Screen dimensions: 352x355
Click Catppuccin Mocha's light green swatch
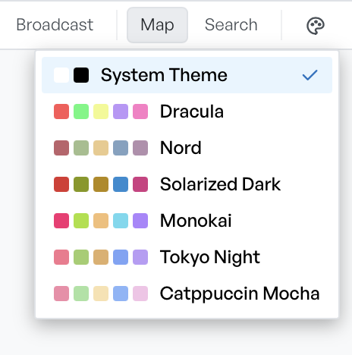click(x=81, y=294)
